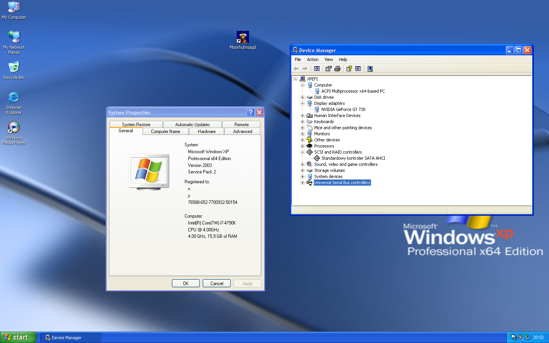549x343 pixels.
Task: Switch to the Hardware tab
Action: [x=207, y=131]
